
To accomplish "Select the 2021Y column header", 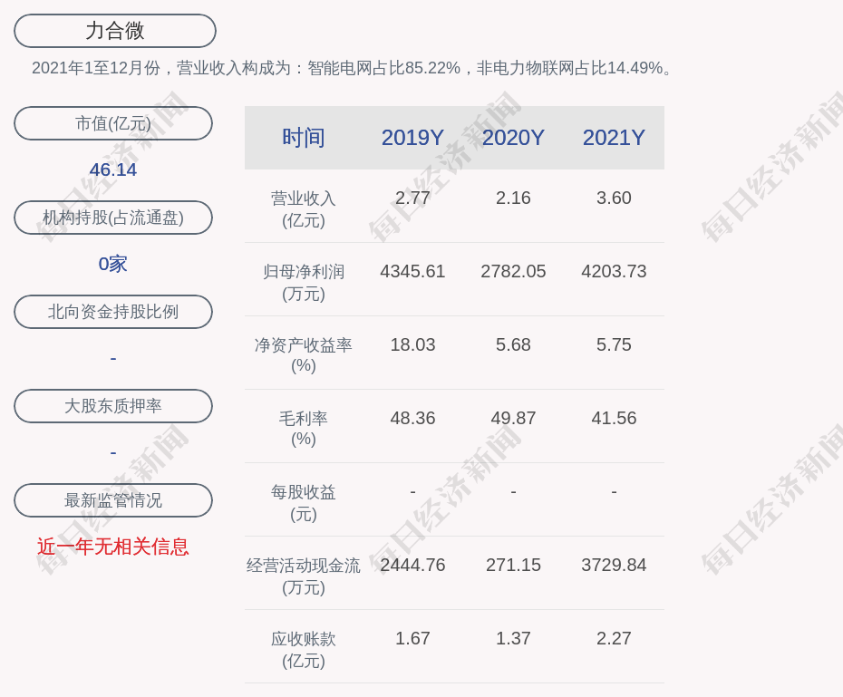I will point(614,138).
